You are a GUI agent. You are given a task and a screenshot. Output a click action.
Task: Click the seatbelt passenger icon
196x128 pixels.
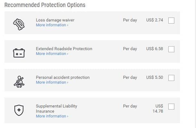click(19, 82)
